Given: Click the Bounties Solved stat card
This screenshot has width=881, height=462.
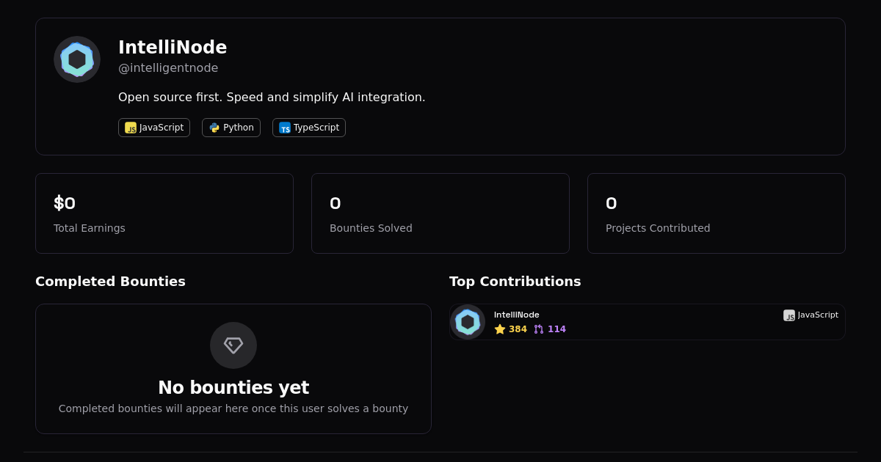Looking at the screenshot, I should 440,213.
